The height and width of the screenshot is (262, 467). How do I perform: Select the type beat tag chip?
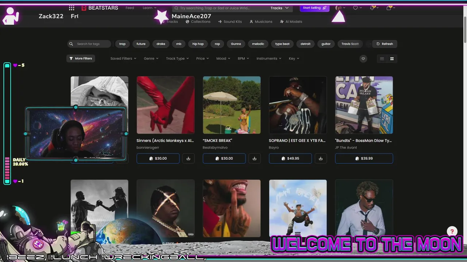(x=282, y=44)
